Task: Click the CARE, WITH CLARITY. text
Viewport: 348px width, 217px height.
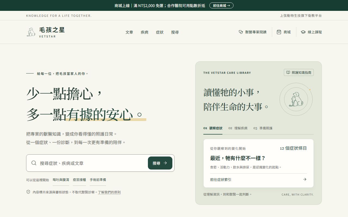Action: [x=297, y=194]
